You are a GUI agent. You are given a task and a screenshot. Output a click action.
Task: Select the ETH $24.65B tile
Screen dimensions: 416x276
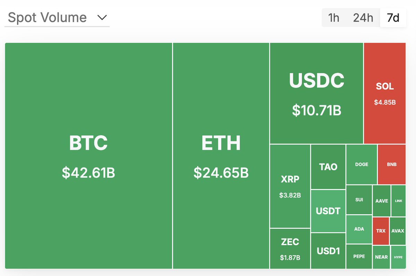[x=221, y=156]
